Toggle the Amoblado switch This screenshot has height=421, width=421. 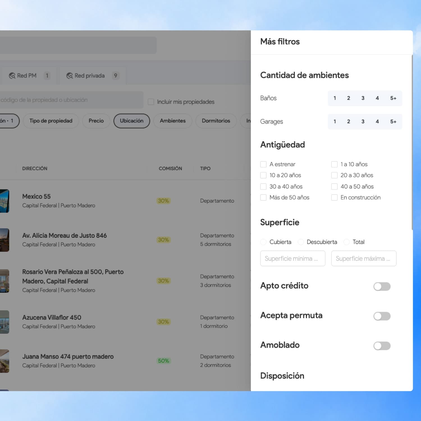tap(382, 346)
